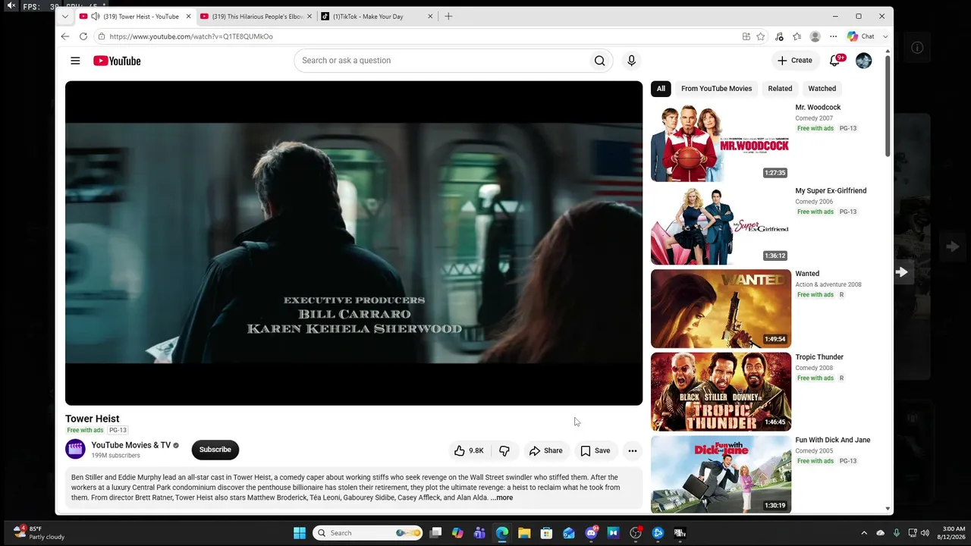
Task: Open browser profile icon in toolbar
Action: (815, 36)
